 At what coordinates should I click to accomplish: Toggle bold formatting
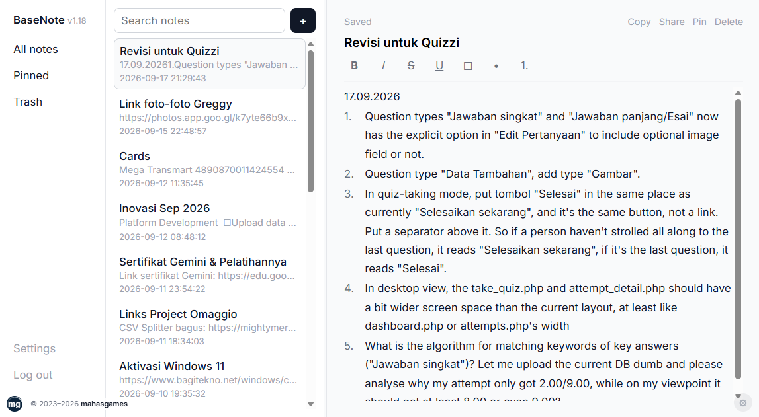click(354, 65)
